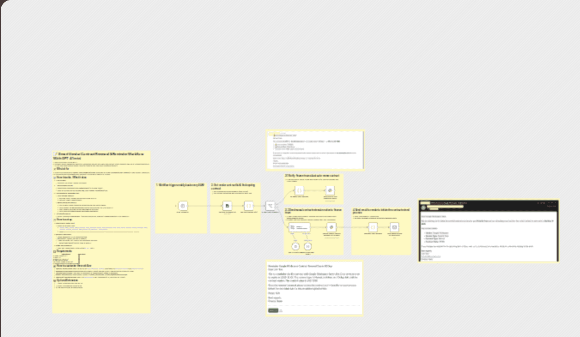Select the Smart Vendor Contract Renewal sticky note
Screen dimensions: 580x337
(x=101, y=232)
